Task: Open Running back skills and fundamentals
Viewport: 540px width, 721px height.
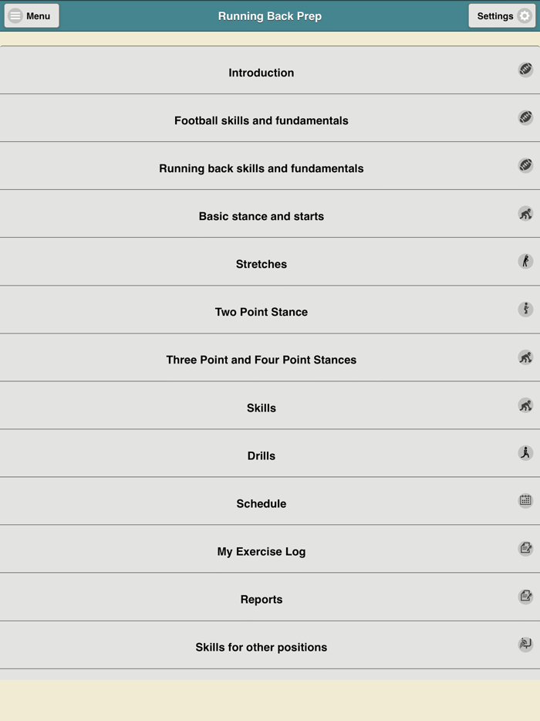Action: point(261,168)
